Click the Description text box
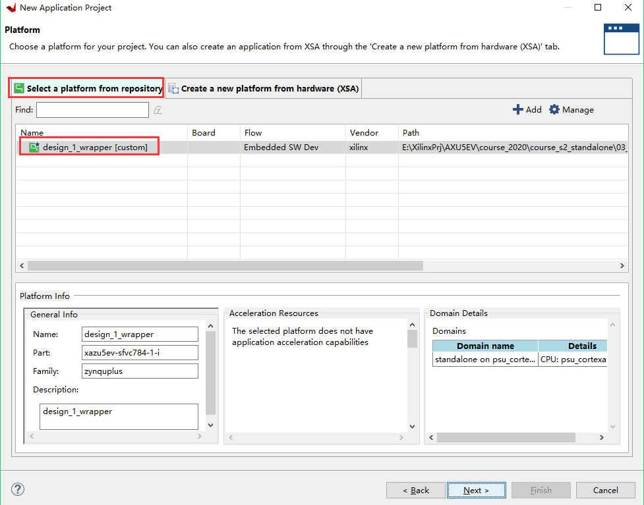644x505 pixels. point(119,417)
